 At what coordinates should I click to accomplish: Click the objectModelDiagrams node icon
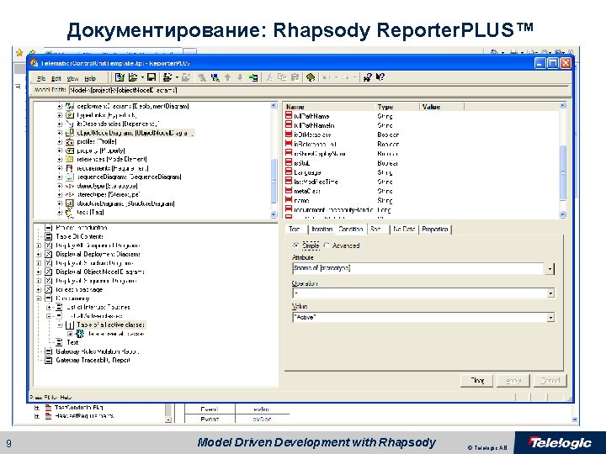coord(70,133)
